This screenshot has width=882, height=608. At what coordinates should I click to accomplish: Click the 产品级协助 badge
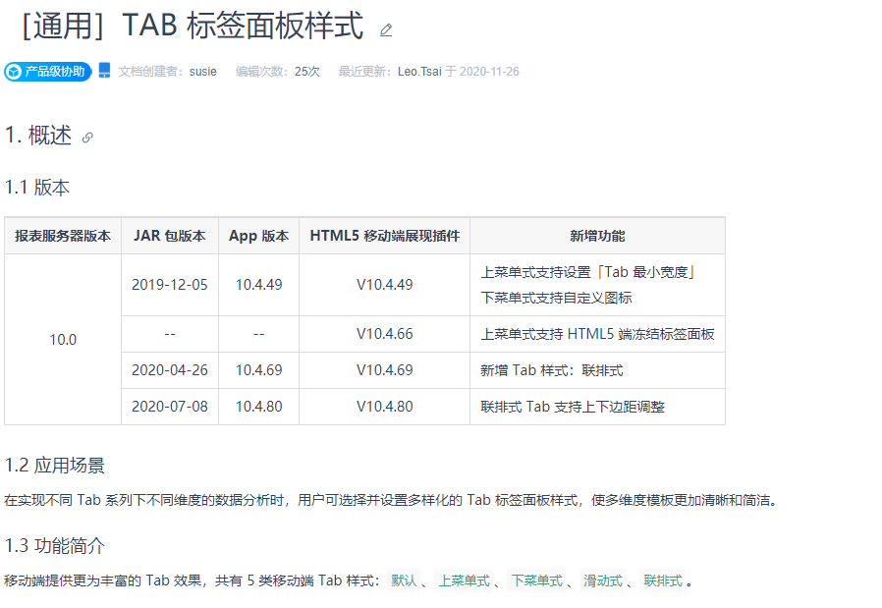48,72
